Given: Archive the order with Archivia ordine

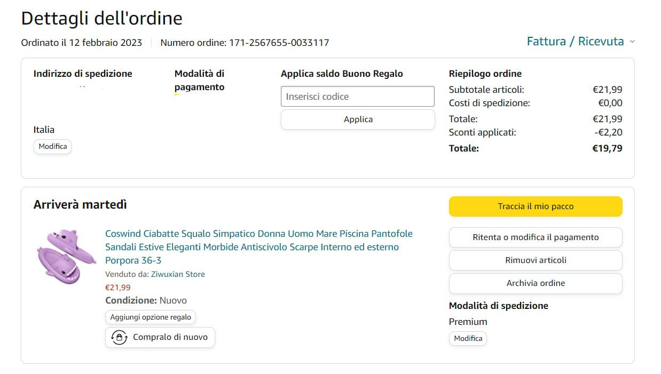Looking at the screenshot, I should tap(536, 283).
